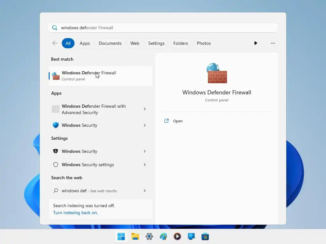Viewport: 326px width, 244px height.
Task: Launch File Explorer from taskbar
Action: pyautogui.click(x=135, y=236)
